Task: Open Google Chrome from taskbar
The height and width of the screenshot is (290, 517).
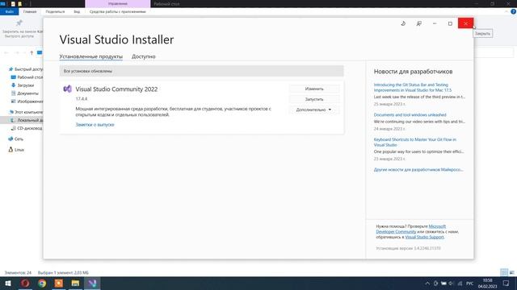Action: tap(42, 283)
